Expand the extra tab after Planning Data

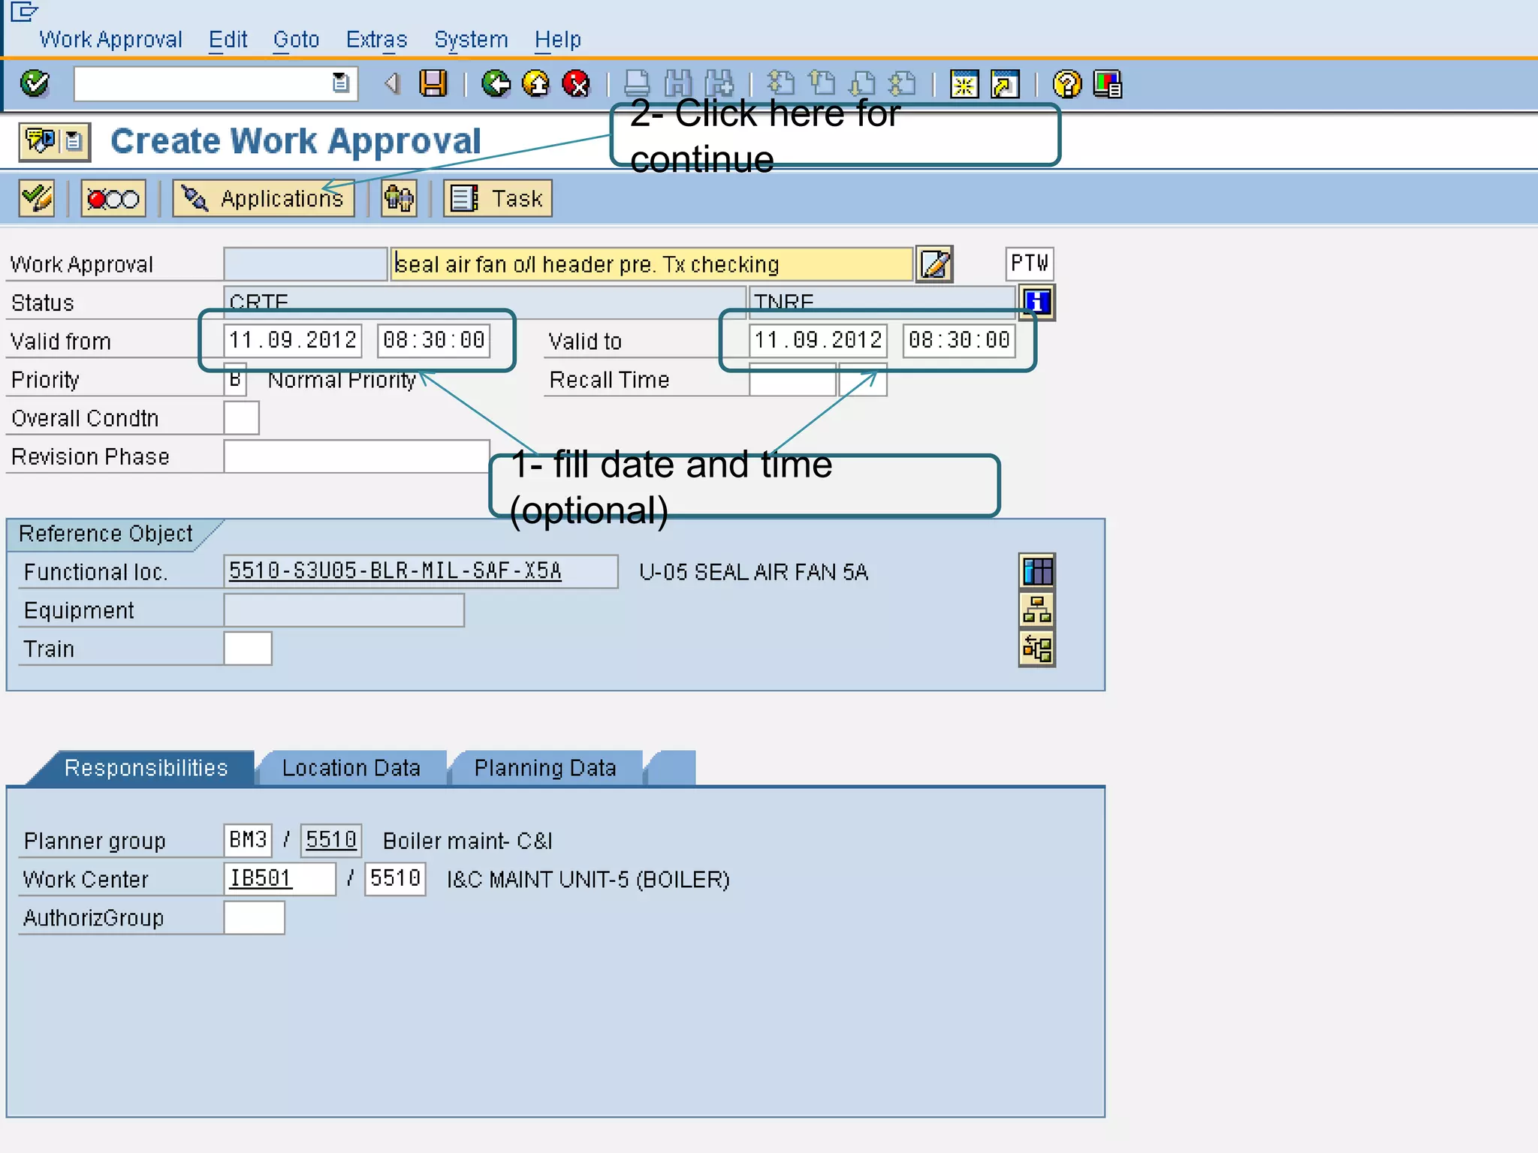coord(671,768)
